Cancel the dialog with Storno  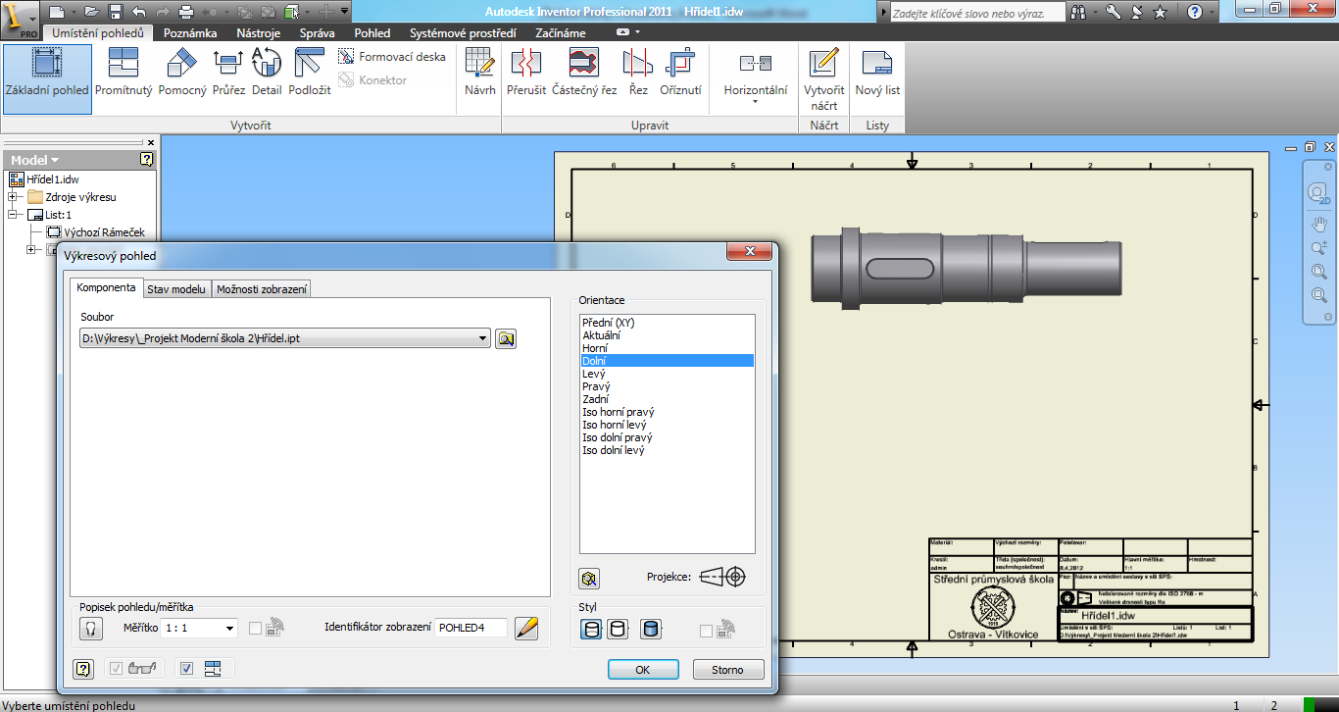point(728,670)
